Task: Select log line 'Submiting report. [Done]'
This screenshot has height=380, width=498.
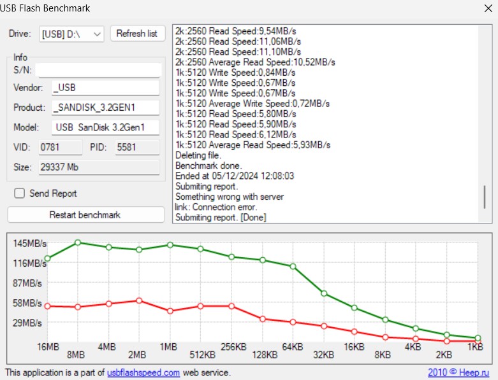Action: point(221,218)
